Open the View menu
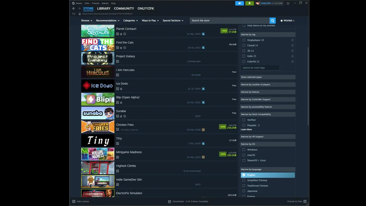 87,3
